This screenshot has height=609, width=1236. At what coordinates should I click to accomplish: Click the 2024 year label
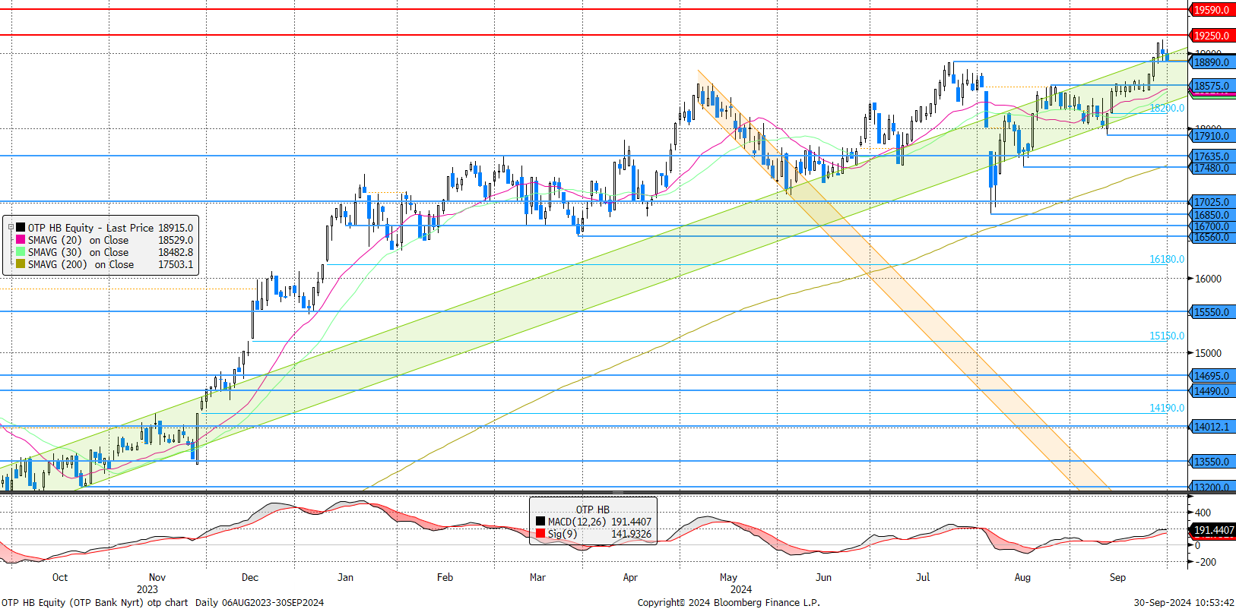pos(741,589)
